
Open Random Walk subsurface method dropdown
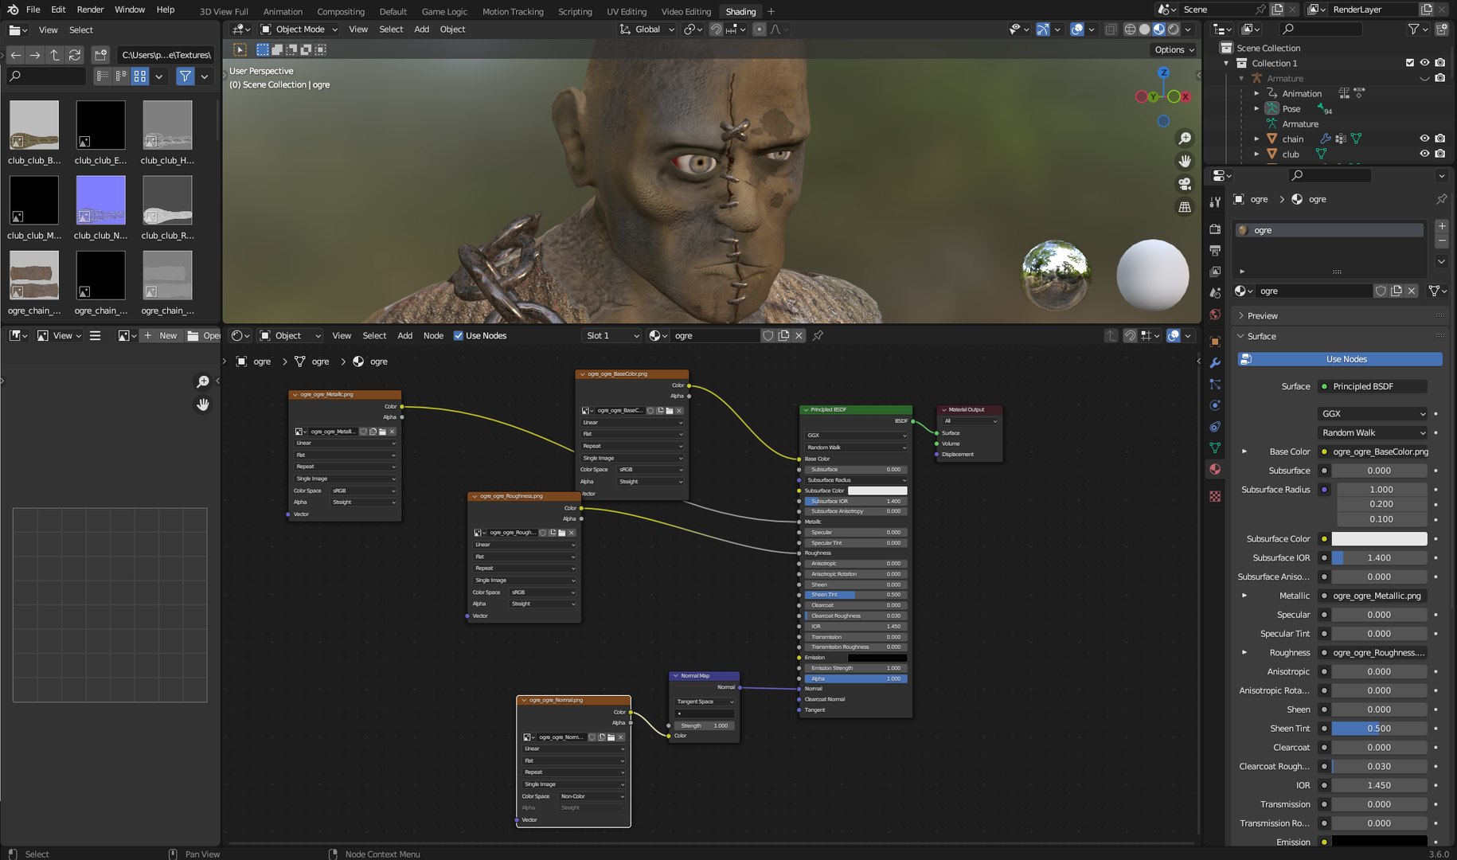(x=1373, y=432)
